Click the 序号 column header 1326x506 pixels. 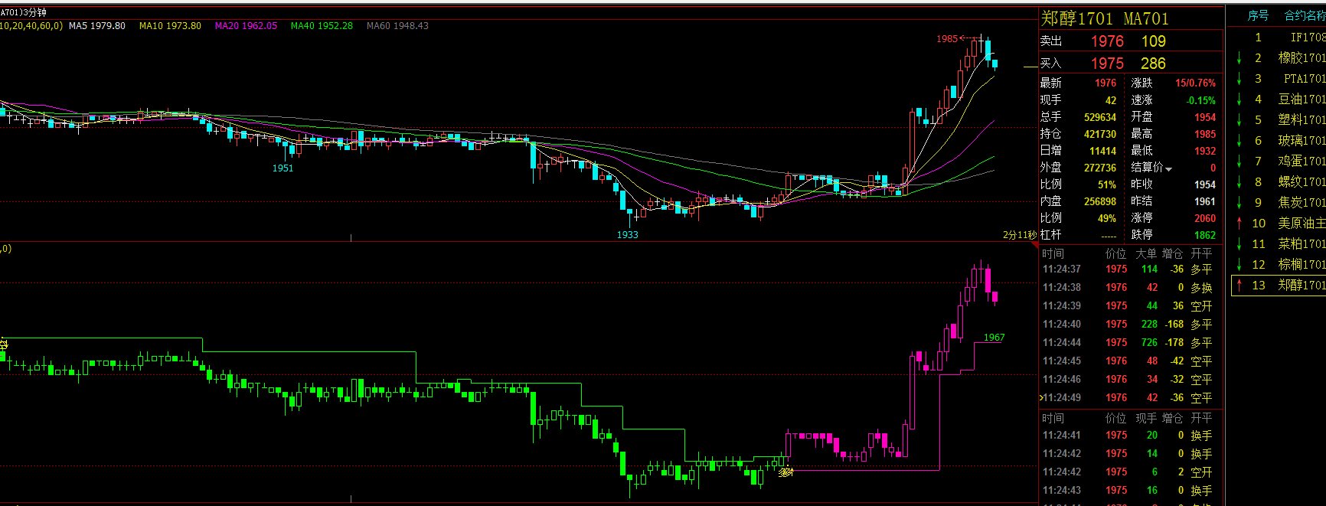(x=1258, y=16)
